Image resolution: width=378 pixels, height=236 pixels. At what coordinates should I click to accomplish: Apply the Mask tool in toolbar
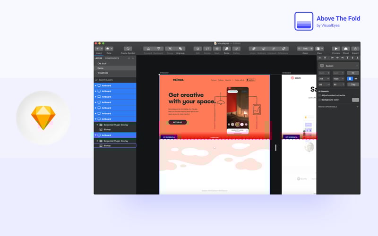(217, 49)
